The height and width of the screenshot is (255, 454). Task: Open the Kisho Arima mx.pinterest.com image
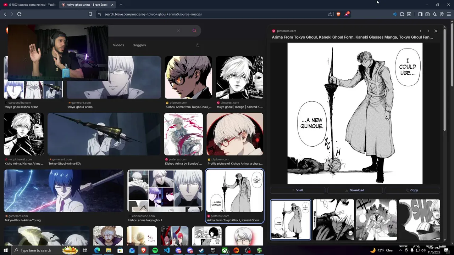(24, 134)
